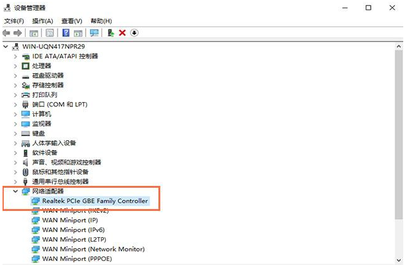Expand the 打印队列 node
The height and width of the screenshot is (266, 407).
(x=16, y=95)
